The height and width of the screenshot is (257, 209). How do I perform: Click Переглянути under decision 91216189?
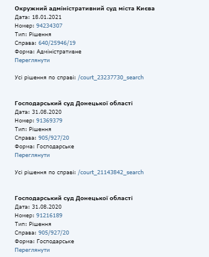point(32,250)
